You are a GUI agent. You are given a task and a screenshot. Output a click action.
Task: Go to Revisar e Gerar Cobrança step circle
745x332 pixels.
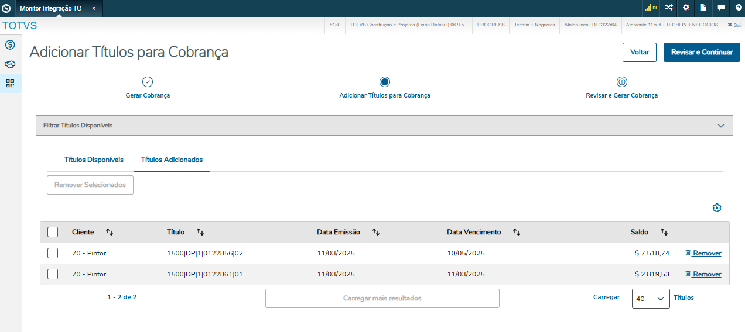coord(622,82)
